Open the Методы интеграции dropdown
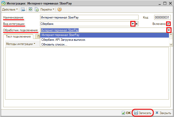Image resolution: width=174 pixels, height=117 pixels. pos(21,44)
